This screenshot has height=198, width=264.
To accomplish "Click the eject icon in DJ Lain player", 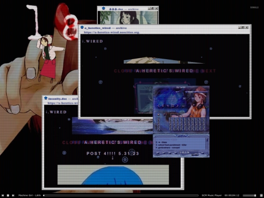I will click(x=183, y=106).
